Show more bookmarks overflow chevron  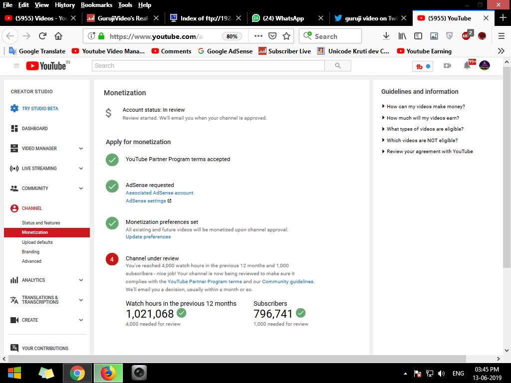[x=501, y=51]
